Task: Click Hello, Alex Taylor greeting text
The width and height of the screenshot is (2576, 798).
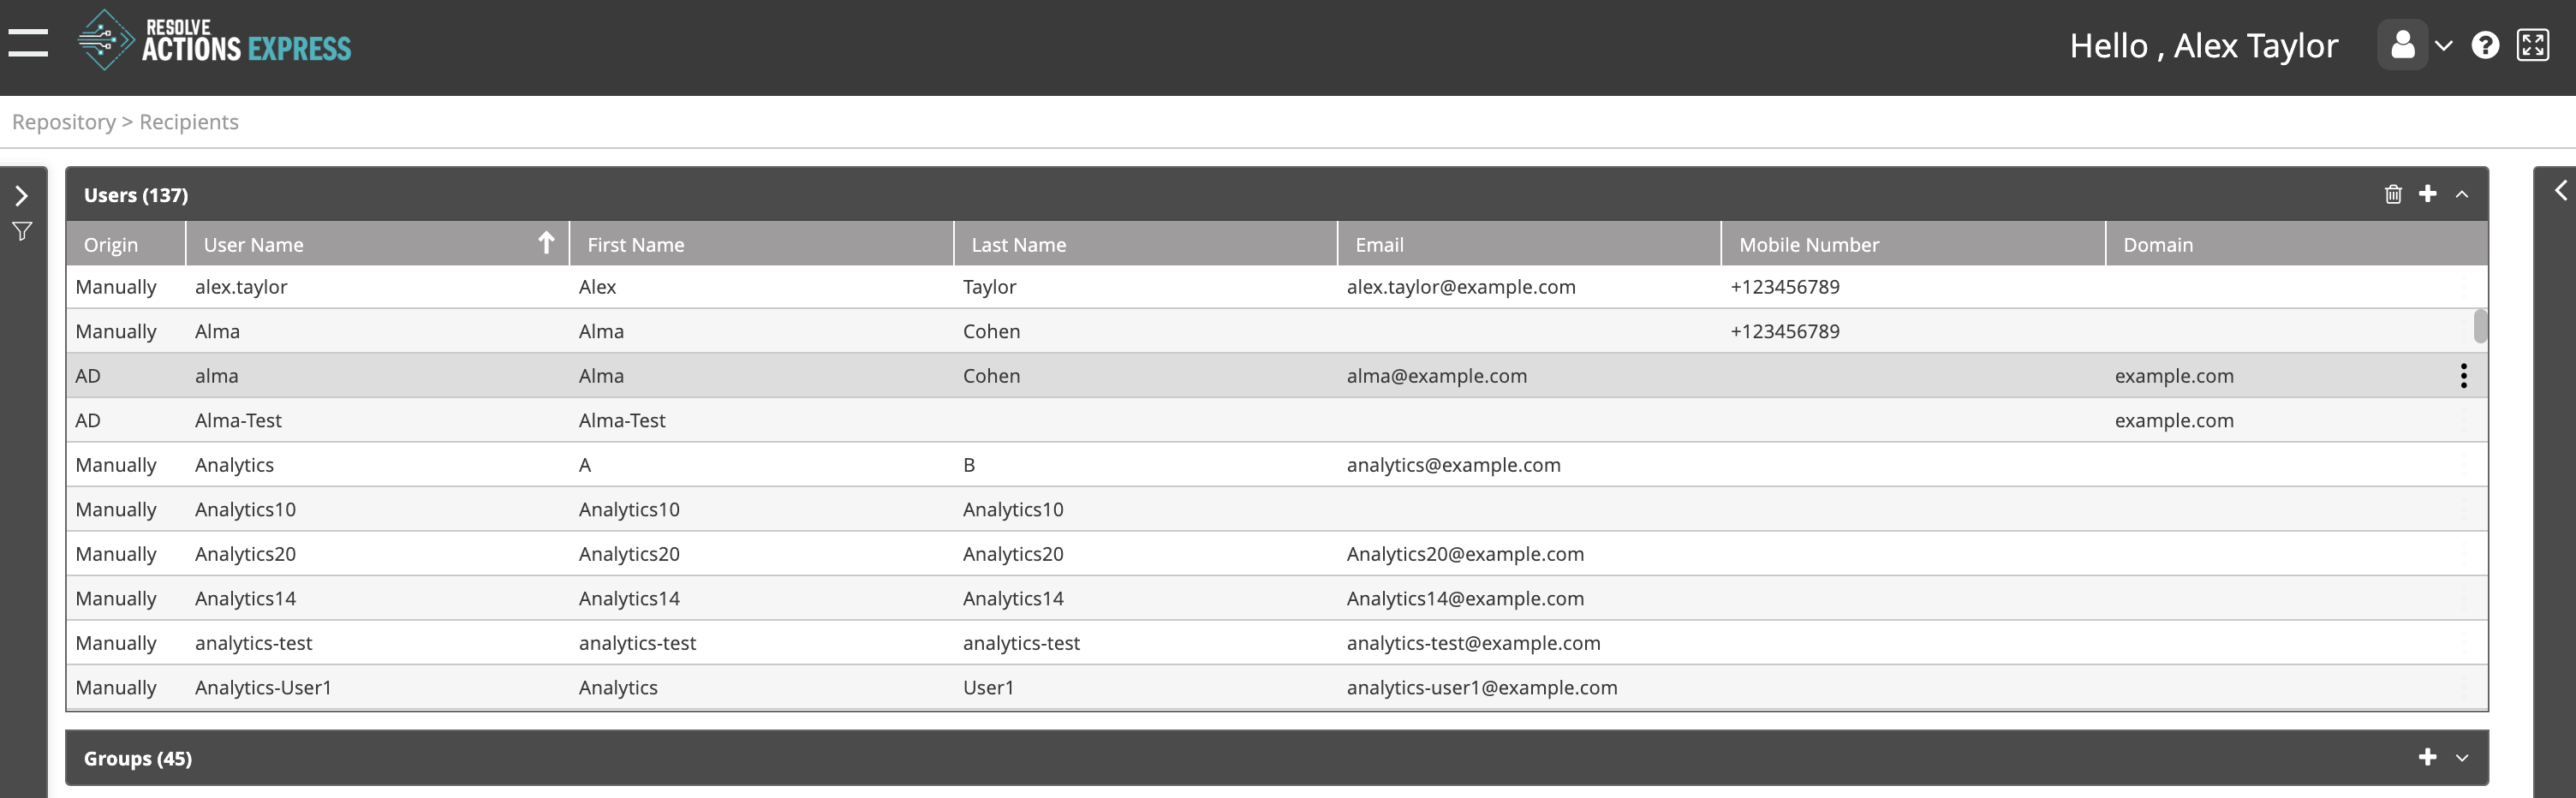Action: 2203,45
